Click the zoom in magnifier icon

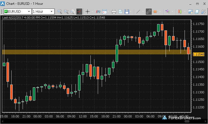click(x=60, y=12)
